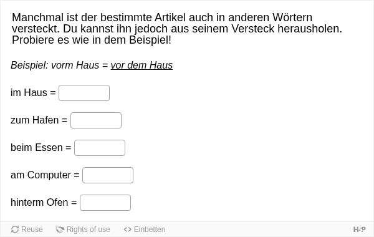
Task: Select the answer box for beim Essen
Action: pos(100,148)
